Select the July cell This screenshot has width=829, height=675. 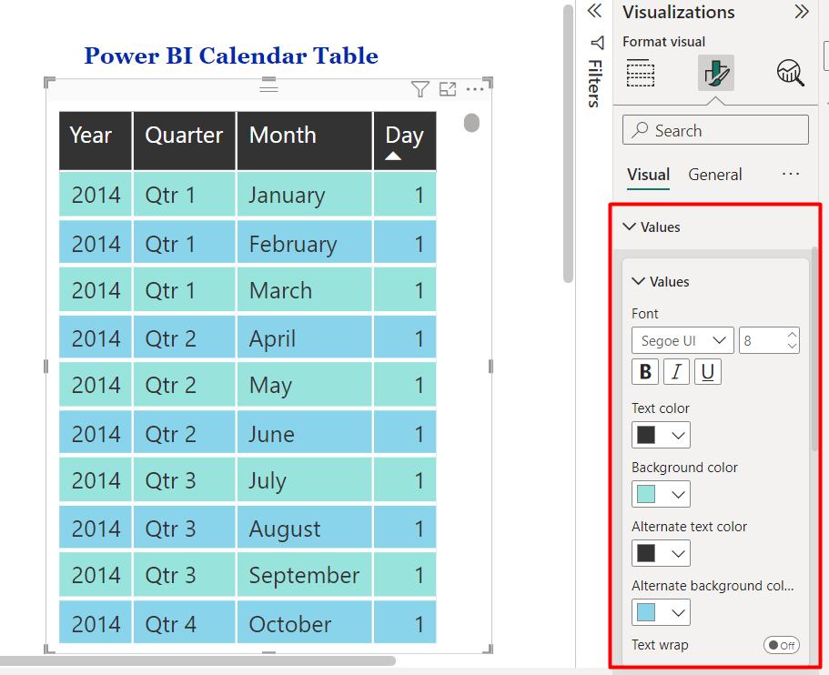pyautogui.click(x=305, y=480)
